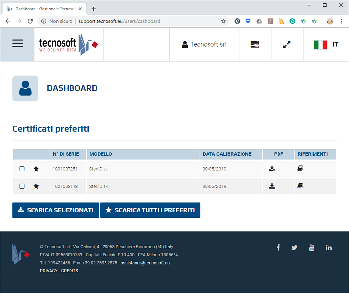This screenshot has height=307, width=349.
Task: Click the Non sicuro site info icon
Action: click(x=44, y=21)
